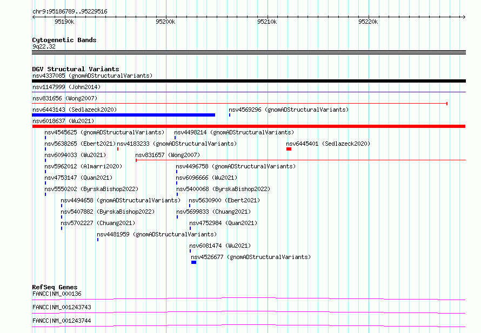Screen dimensions: 481x333
Task: Select the nsv4496758 variant label
Action: (236, 166)
